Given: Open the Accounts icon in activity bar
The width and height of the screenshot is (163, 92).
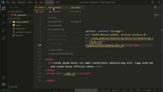Looking at the screenshot, I should (4, 77).
